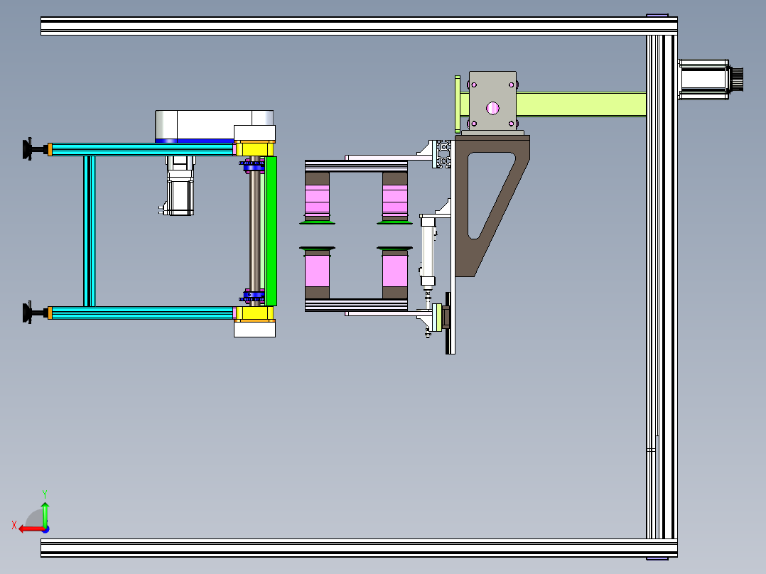Select the lower yellow bearing block
Image resolution: width=766 pixels, height=574 pixels.
(254, 313)
